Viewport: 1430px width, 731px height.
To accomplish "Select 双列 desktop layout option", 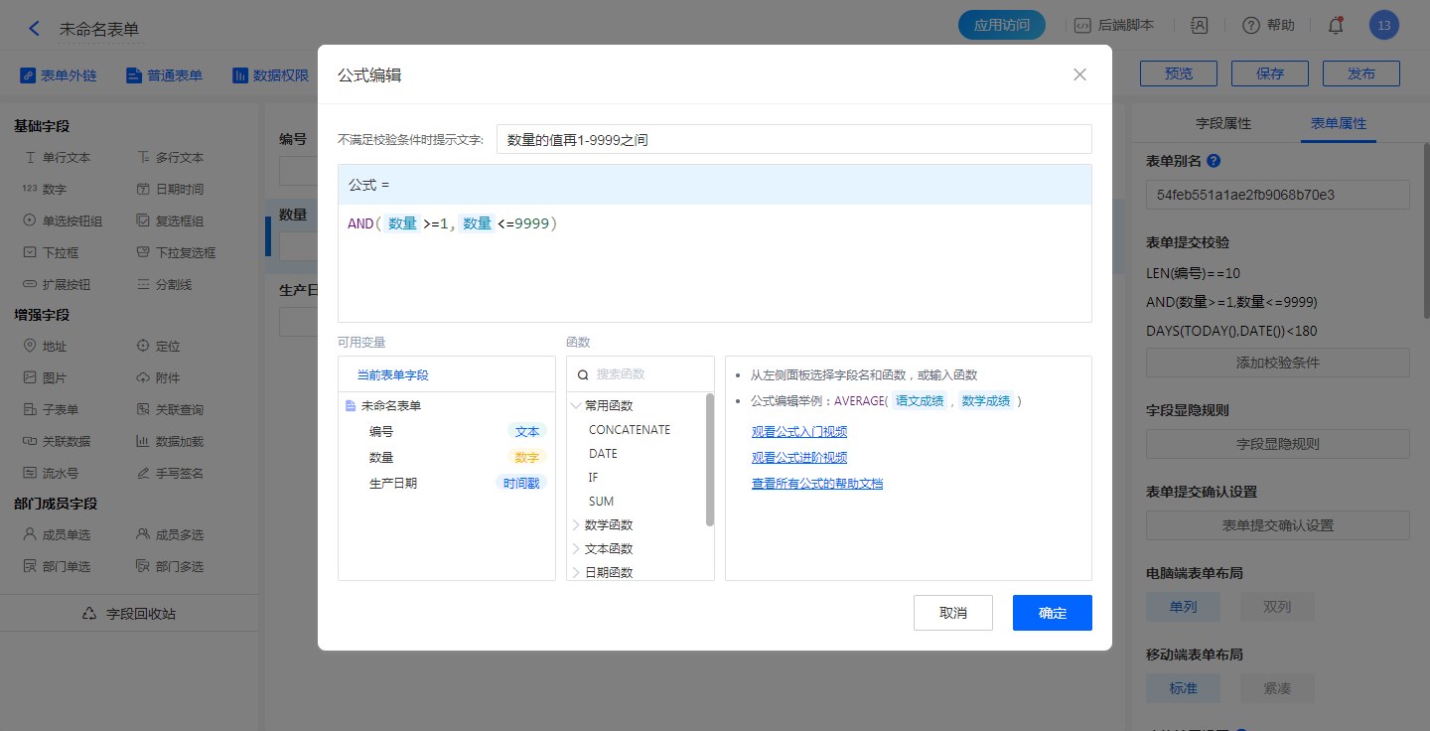I will tap(1277, 607).
